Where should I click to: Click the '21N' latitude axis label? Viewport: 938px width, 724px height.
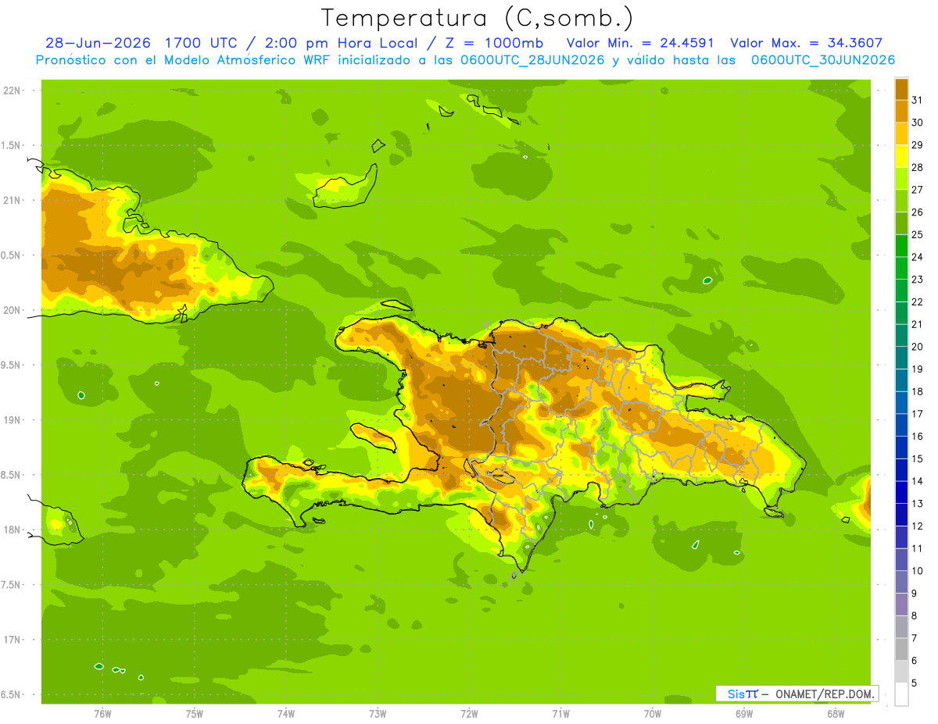[13, 200]
